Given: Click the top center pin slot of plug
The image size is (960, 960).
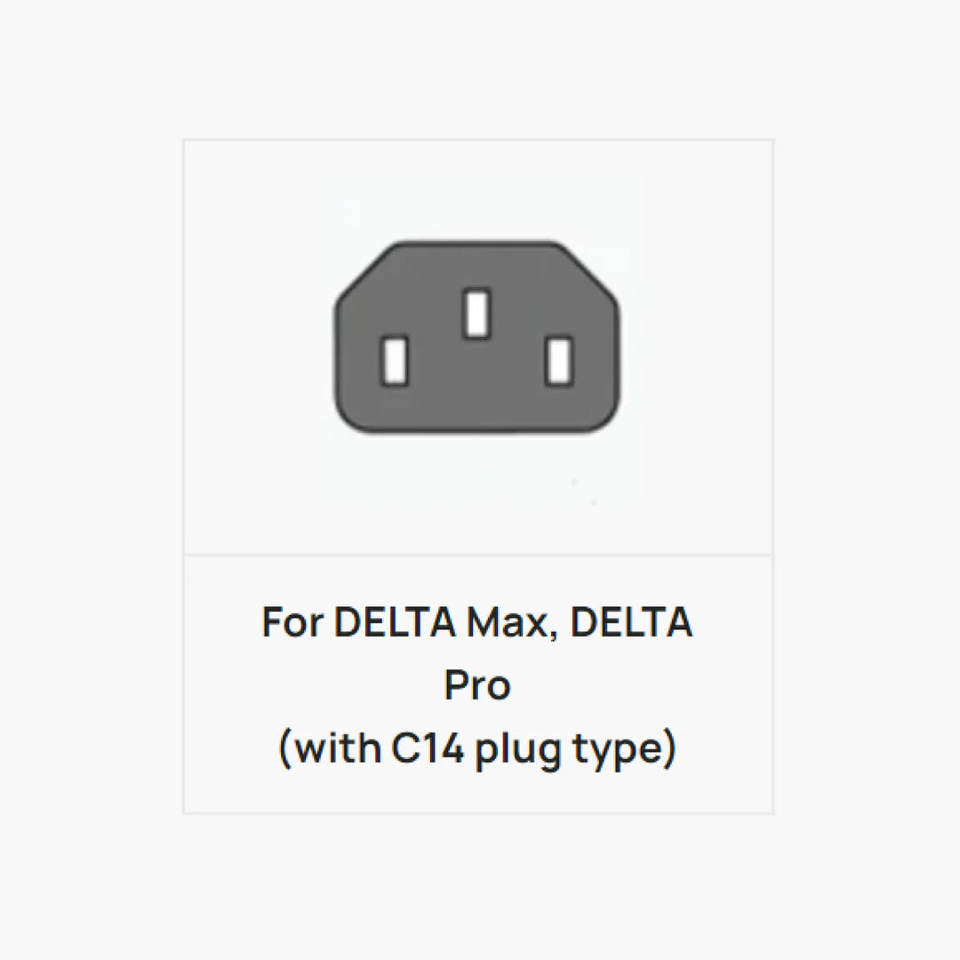Looking at the screenshot, I should pos(477,313).
